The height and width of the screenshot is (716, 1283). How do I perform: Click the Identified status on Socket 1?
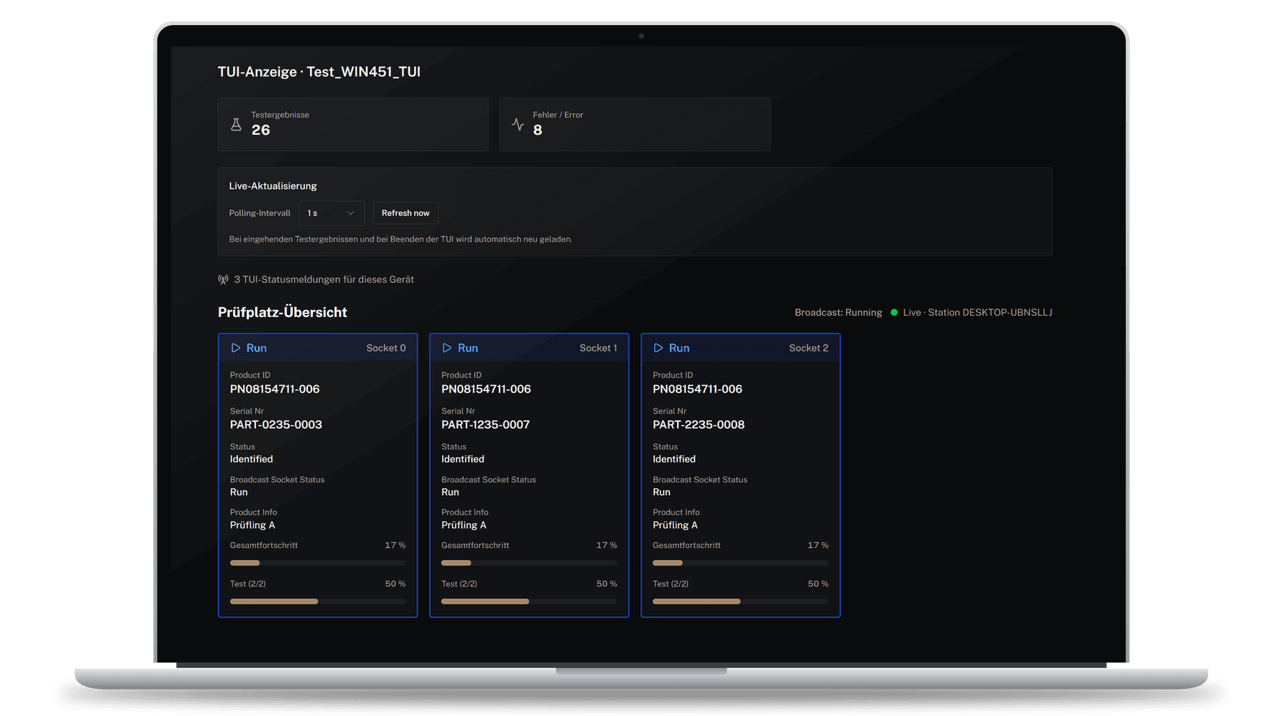click(x=463, y=460)
